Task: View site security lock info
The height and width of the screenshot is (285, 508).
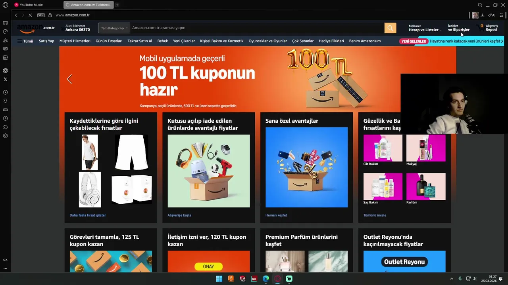Action: [50, 15]
